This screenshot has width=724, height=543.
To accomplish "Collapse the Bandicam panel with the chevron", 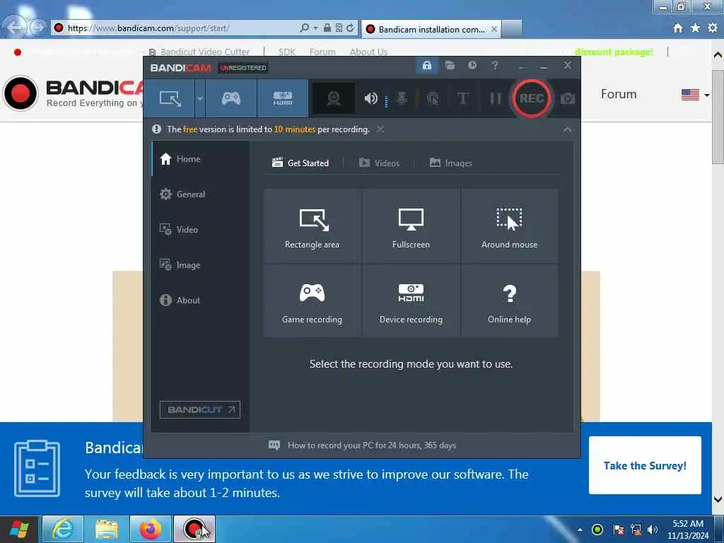I will (567, 130).
